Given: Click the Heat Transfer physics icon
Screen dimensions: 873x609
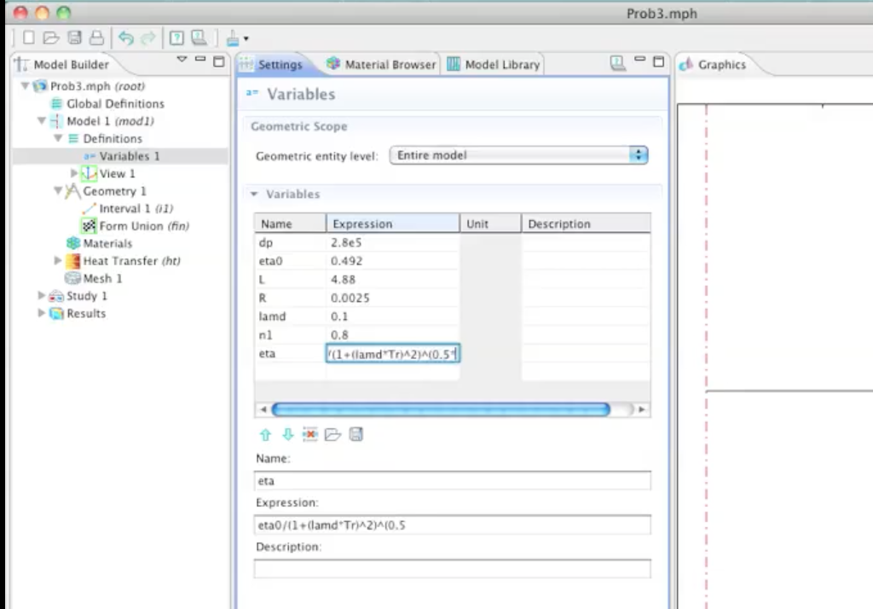Looking at the screenshot, I should [73, 261].
